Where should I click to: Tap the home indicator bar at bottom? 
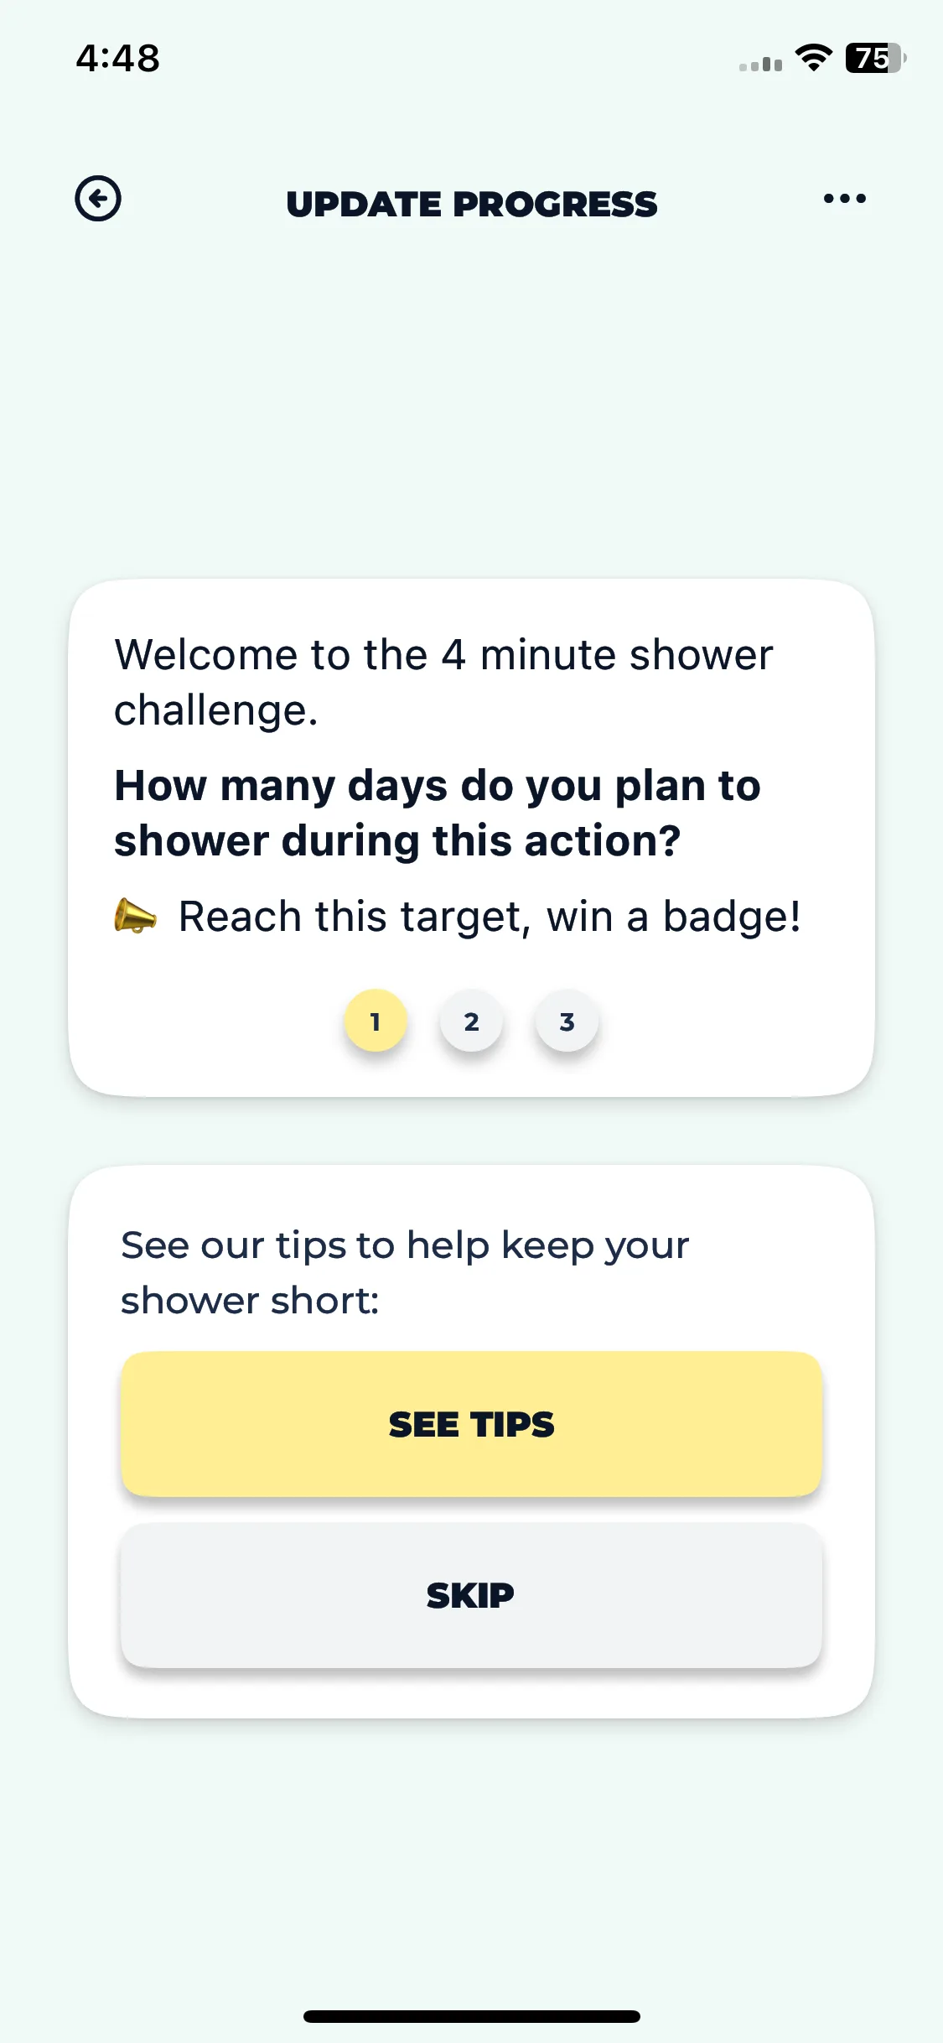472,2016
